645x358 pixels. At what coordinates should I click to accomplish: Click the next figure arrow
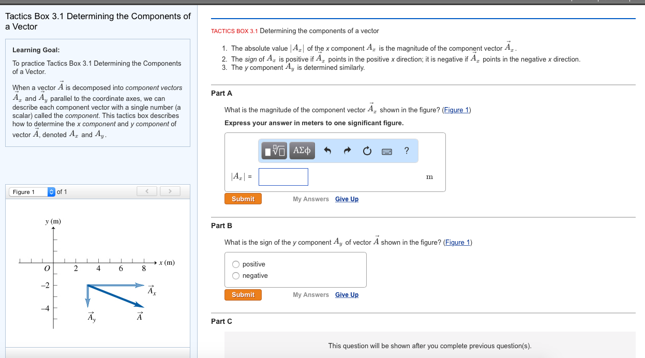170,191
